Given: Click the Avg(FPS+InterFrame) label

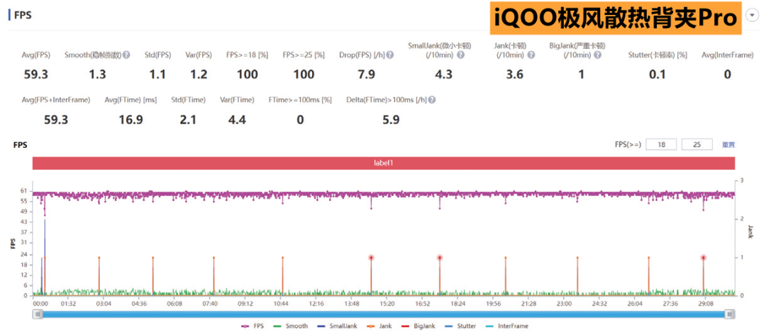Looking at the screenshot, I should (x=56, y=99).
